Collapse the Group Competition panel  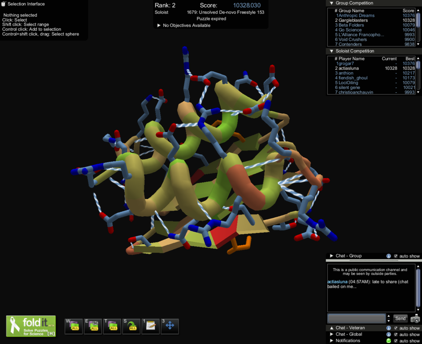(331, 3)
